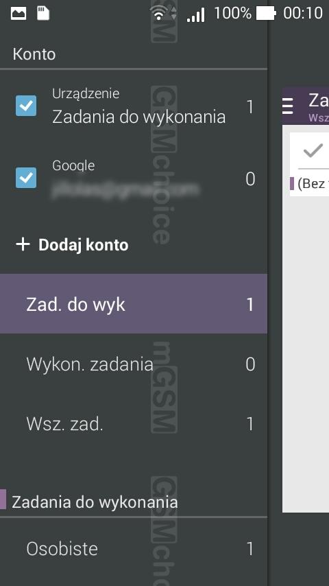329x586 pixels.
Task: Tap the SD card status icon
Action: pyautogui.click(x=43, y=14)
